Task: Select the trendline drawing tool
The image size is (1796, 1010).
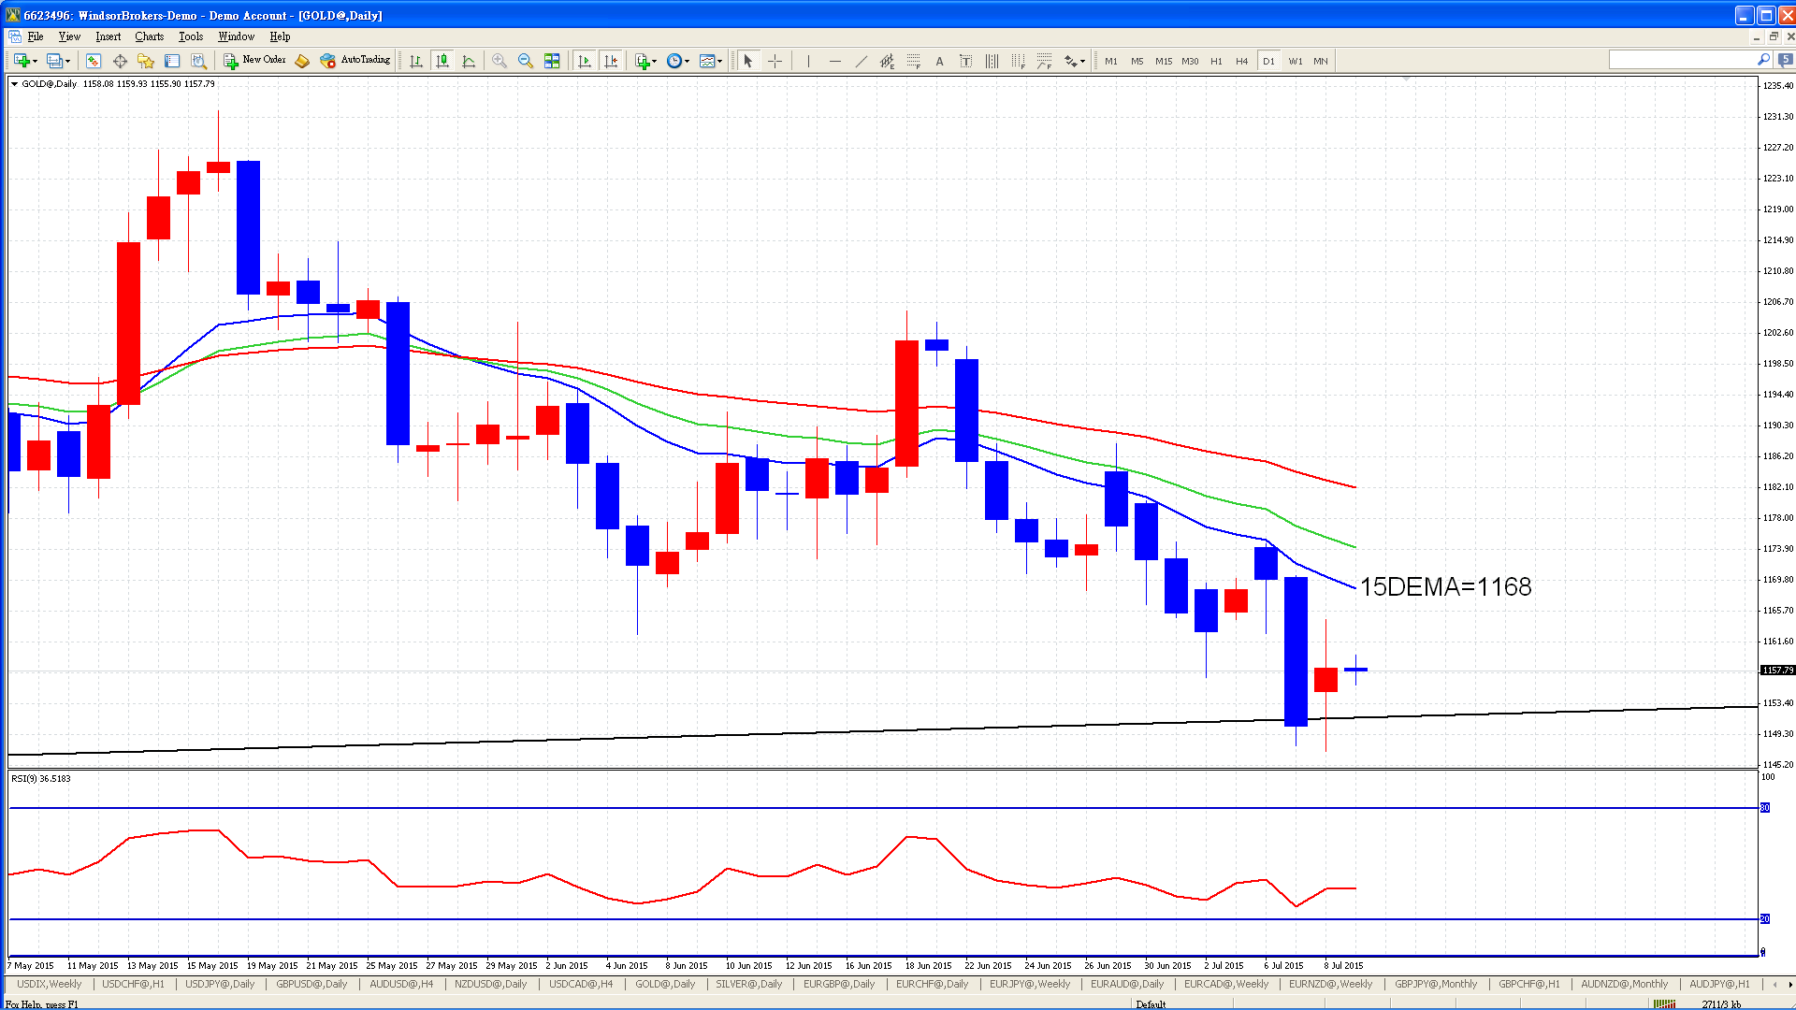Action: point(862,61)
